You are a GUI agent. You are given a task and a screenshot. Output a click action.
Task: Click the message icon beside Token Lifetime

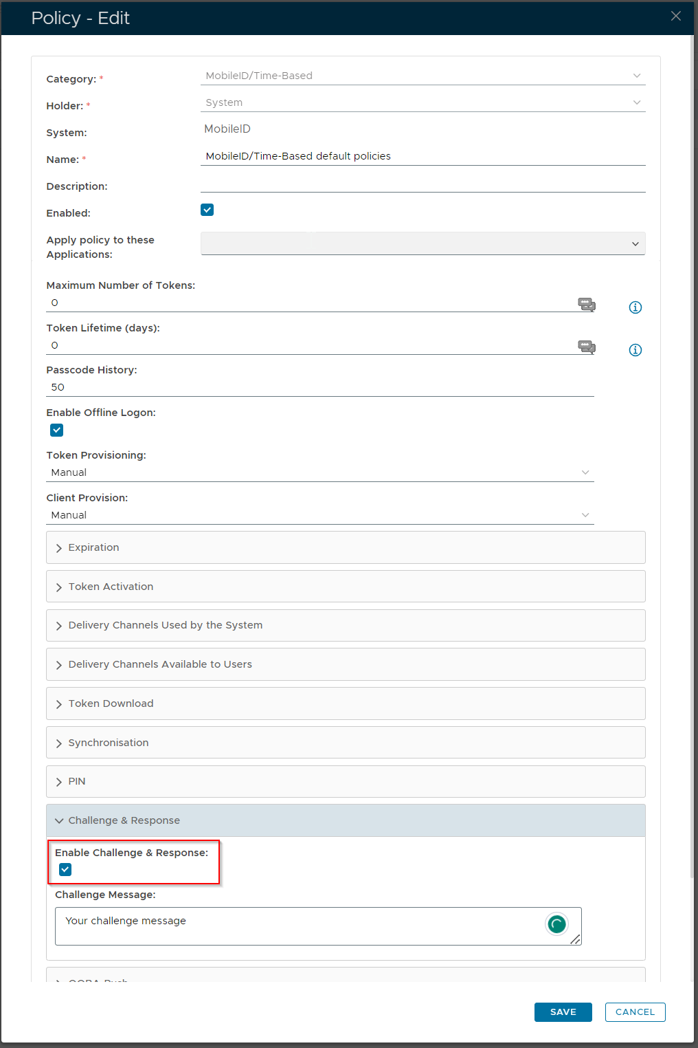click(586, 347)
